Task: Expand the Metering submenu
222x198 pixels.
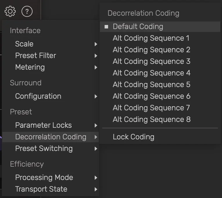Action: point(30,67)
